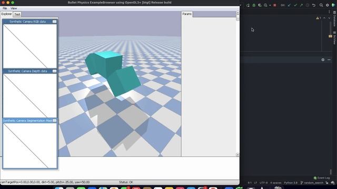
Task: Switch to the Test tab
Action: pos(17,14)
